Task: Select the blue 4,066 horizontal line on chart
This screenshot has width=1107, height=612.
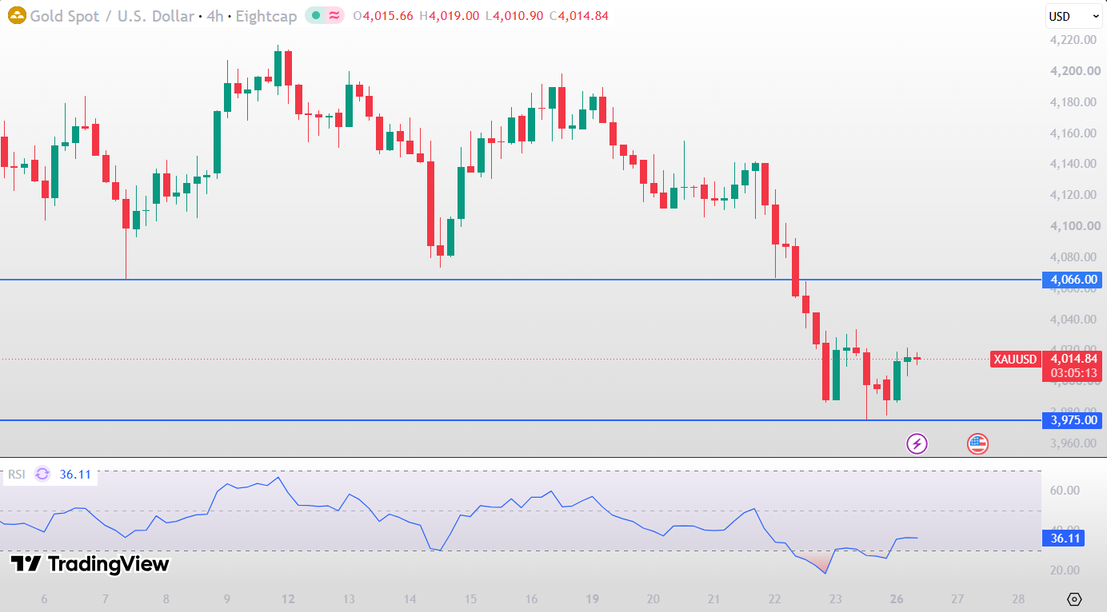Action: click(x=520, y=280)
